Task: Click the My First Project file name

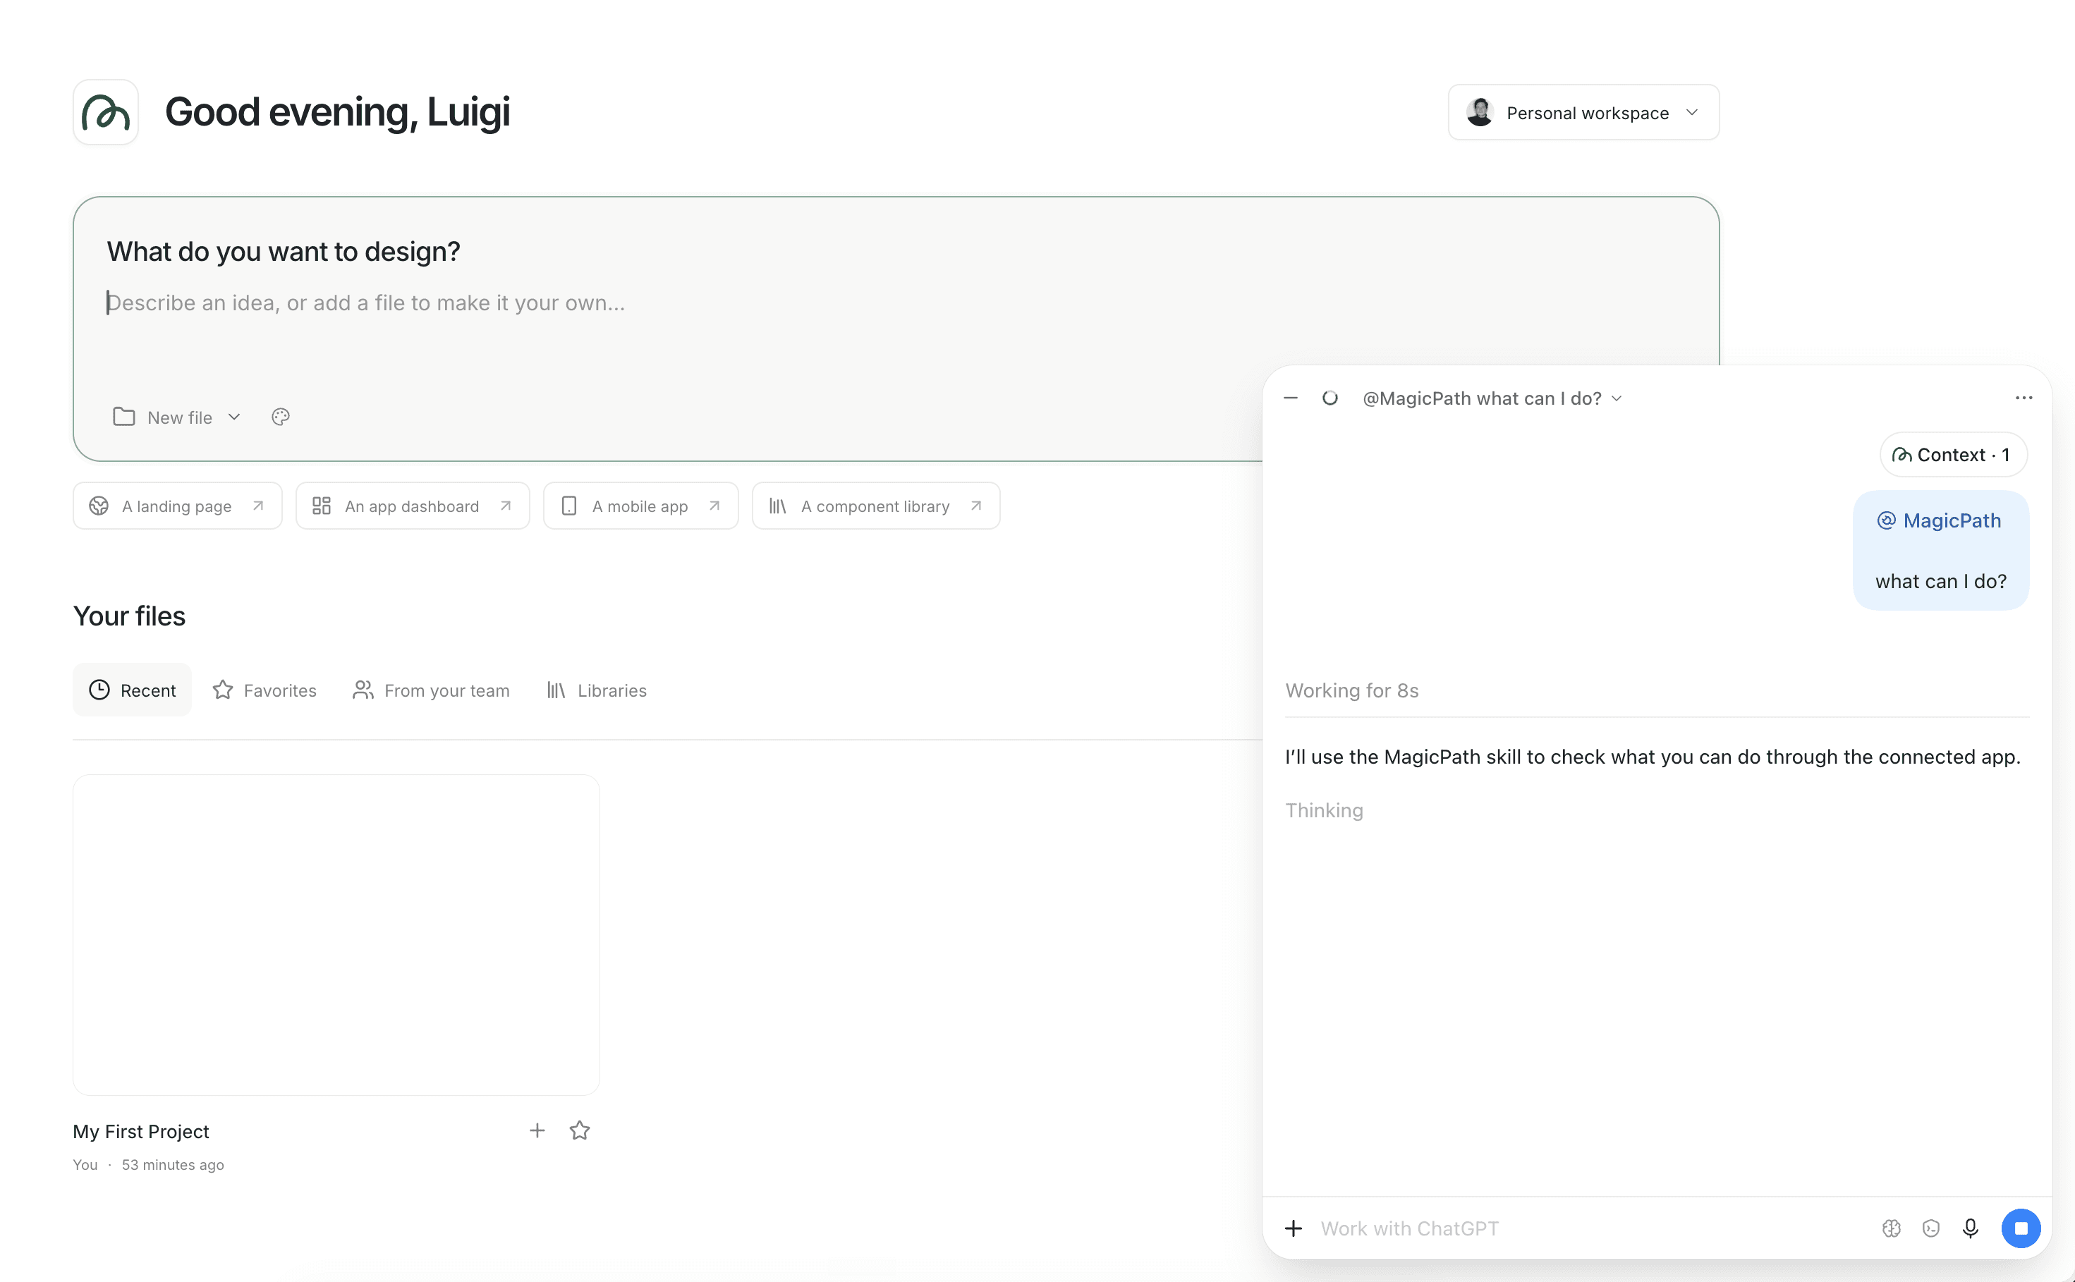Action: coord(141,1131)
